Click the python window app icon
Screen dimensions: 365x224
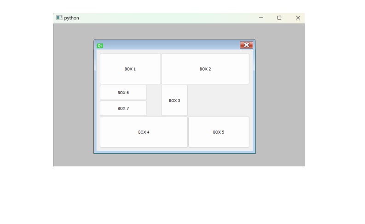coord(59,18)
